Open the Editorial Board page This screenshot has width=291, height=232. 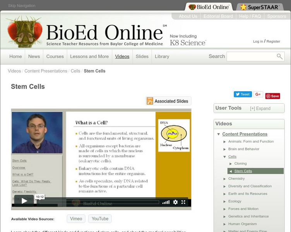[218, 16]
